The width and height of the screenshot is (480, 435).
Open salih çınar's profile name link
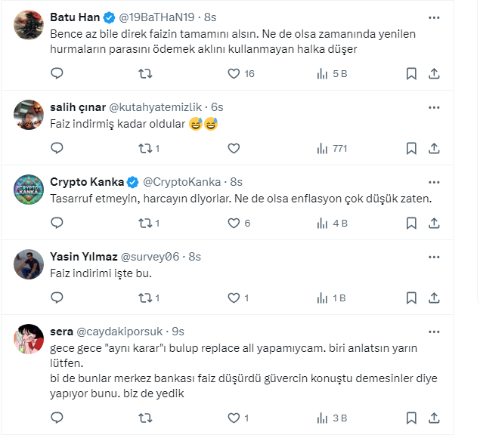[x=78, y=107]
